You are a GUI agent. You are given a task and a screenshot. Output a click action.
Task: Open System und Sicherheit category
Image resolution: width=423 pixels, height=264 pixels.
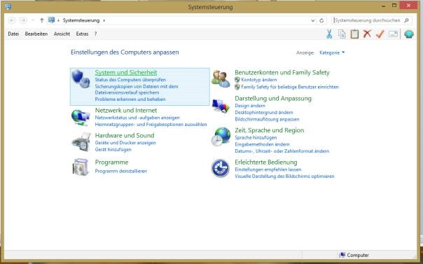126,72
